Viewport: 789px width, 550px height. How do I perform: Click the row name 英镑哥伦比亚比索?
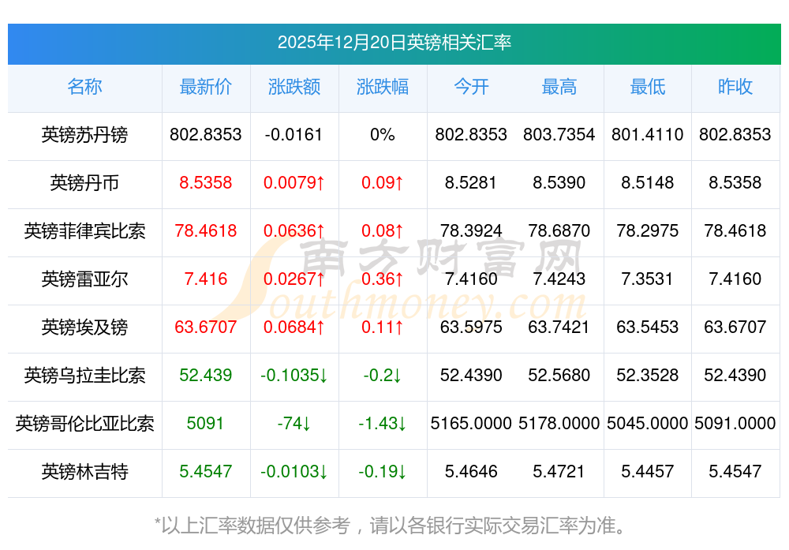click(84, 423)
